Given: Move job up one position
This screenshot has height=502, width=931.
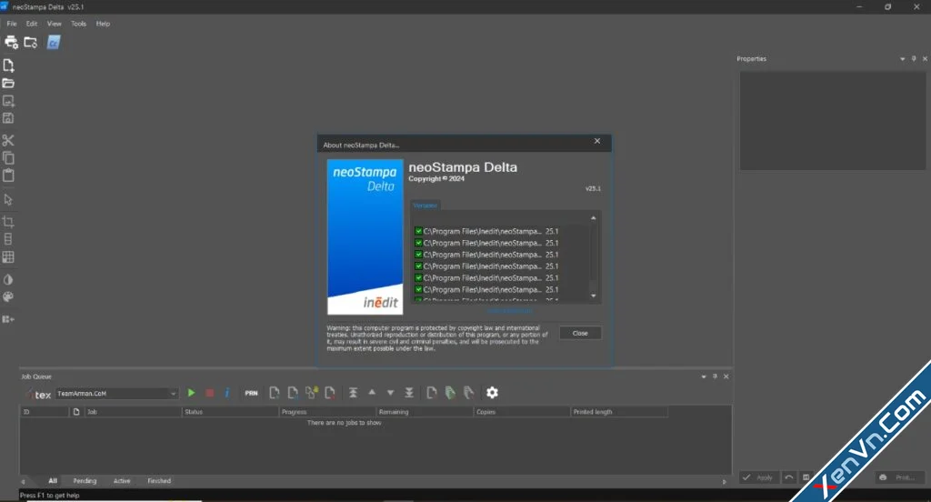Looking at the screenshot, I should pos(372,392).
